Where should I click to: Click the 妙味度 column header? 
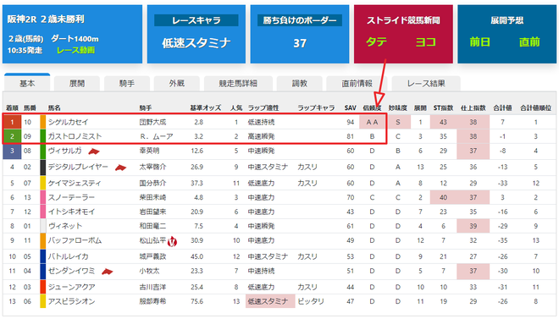click(x=398, y=107)
